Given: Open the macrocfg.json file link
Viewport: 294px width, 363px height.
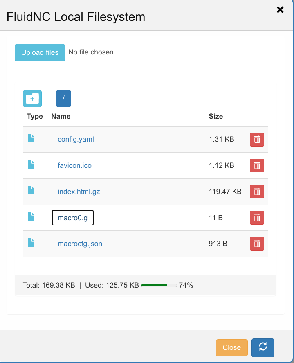Looking at the screenshot, I should pyautogui.click(x=80, y=244).
